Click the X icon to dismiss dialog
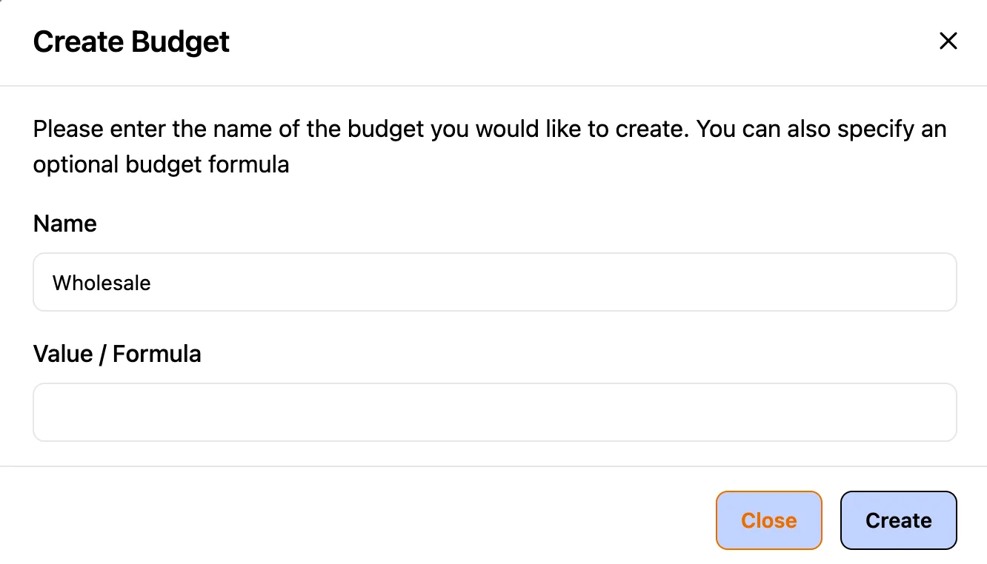The image size is (987, 564). click(948, 41)
